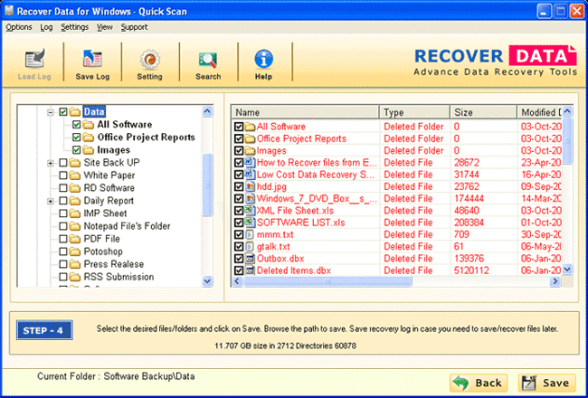The image size is (588, 398).
Task: Click the Back button
Action: pyautogui.click(x=478, y=382)
